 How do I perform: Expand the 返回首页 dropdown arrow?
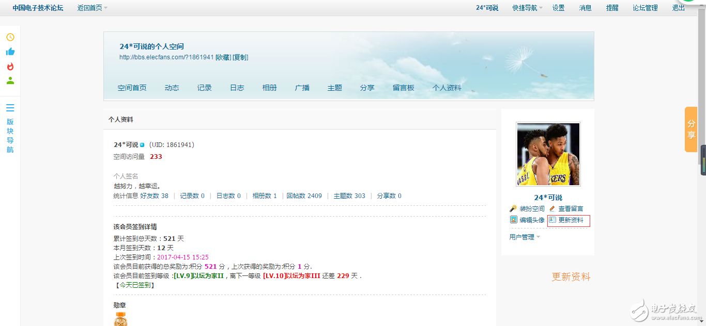pos(105,8)
